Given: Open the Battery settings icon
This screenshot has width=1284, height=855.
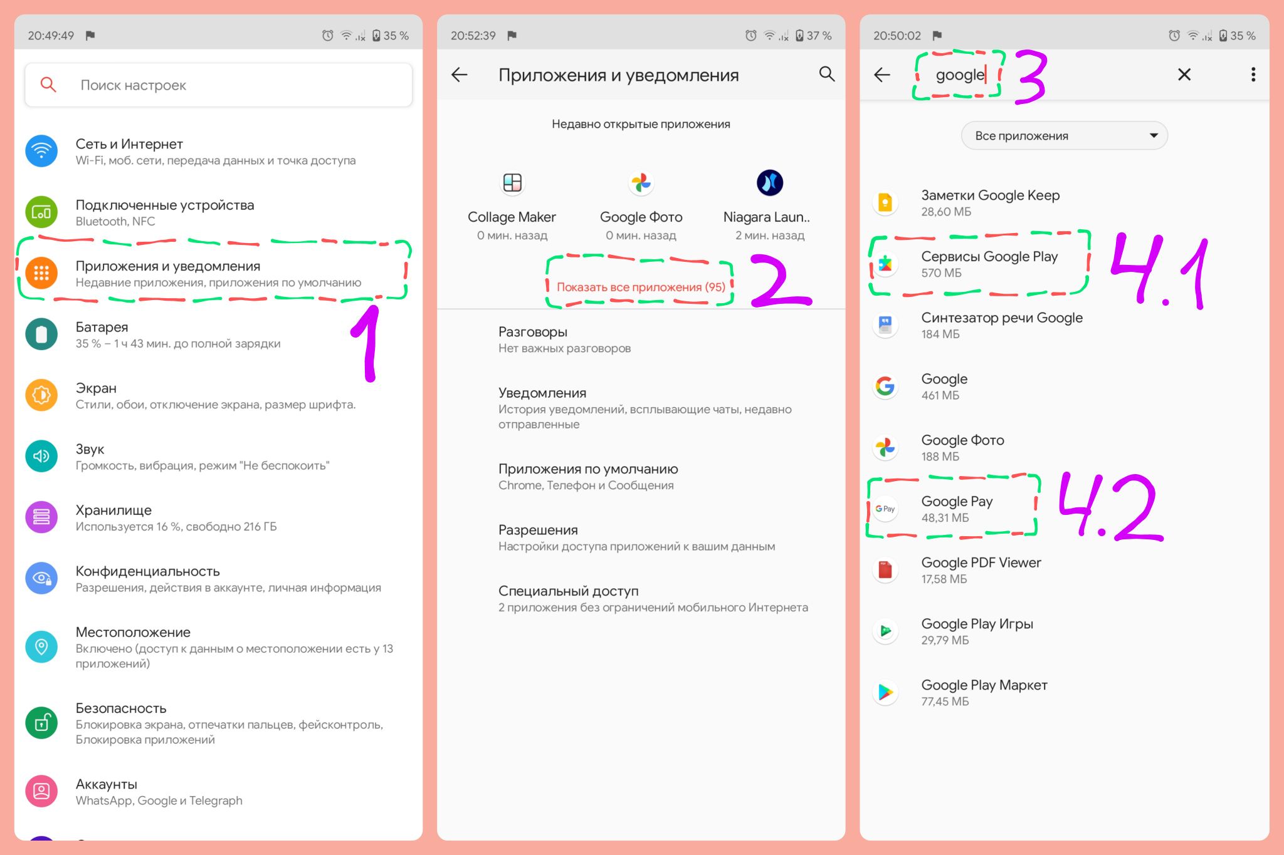Looking at the screenshot, I should 41,334.
